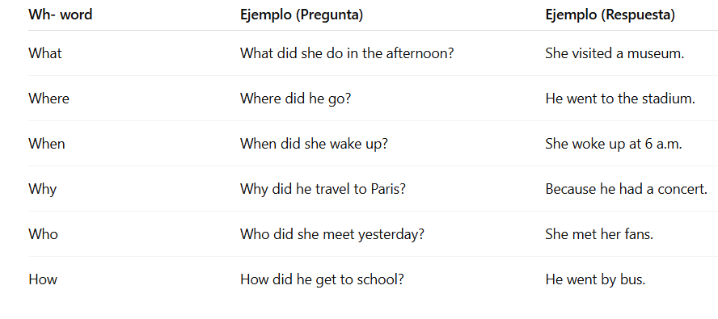The width and height of the screenshot is (718, 319).
Task: Select the 'How' cell in first column
Action: coord(43,279)
